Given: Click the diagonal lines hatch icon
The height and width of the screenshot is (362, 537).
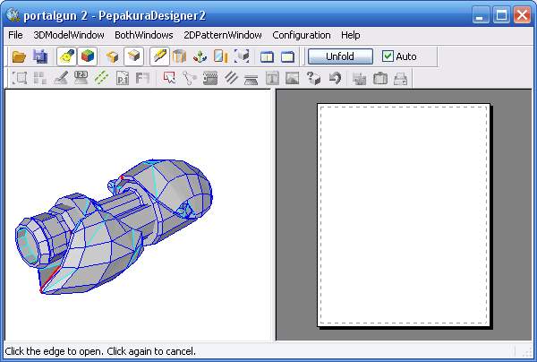Looking at the screenshot, I should tap(231, 78).
